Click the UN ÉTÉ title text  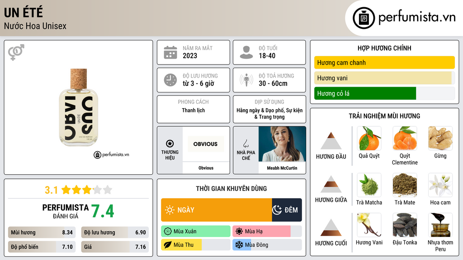point(24,13)
